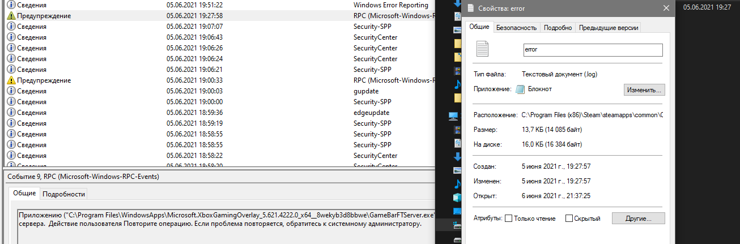Enable the Только чтение checkbox
Image resolution: width=740 pixels, height=244 pixels.
click(x=508, y=219)
